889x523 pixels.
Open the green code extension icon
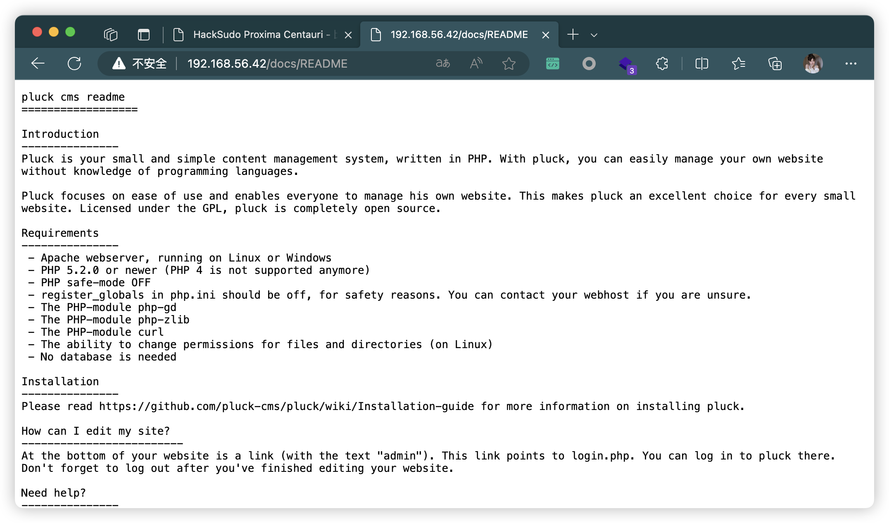click(553, 64)
